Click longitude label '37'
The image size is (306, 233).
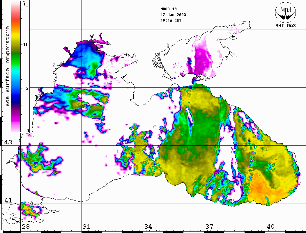click(209, 226)
